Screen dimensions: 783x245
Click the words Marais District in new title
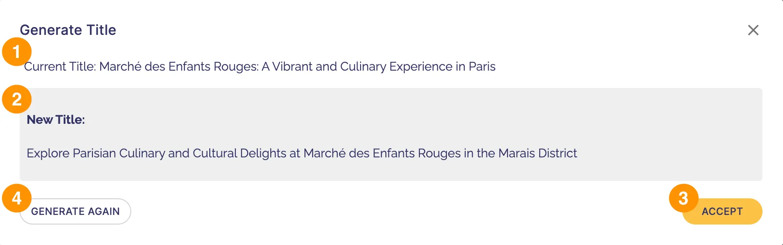point(538,153)
